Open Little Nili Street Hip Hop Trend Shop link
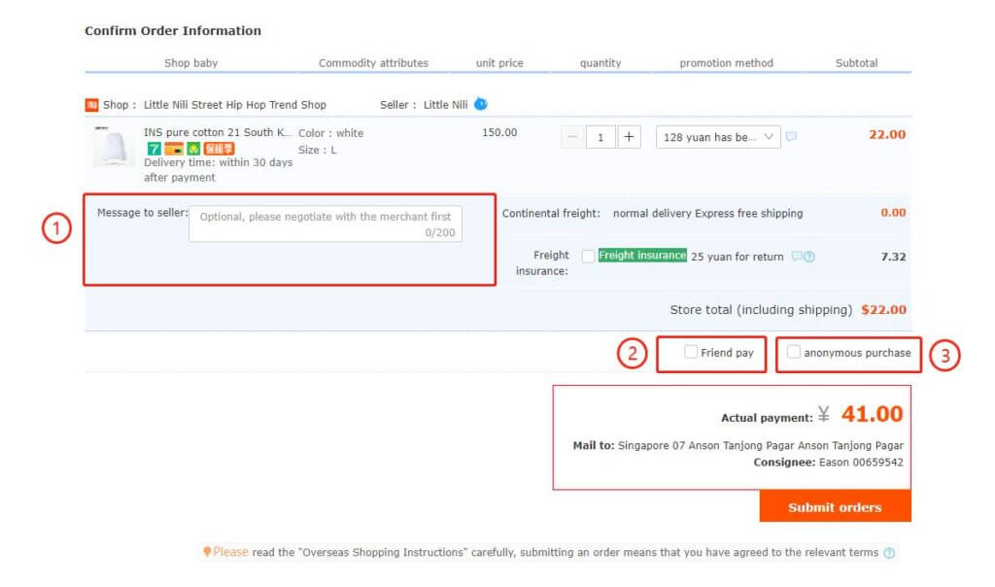 [x=235, y=105]
